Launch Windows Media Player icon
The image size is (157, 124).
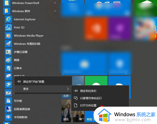click(8, 36)
